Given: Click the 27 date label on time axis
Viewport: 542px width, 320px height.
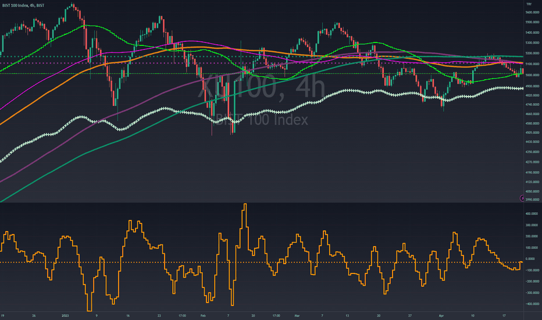Looking at the screenshot, I should (410, 315).
